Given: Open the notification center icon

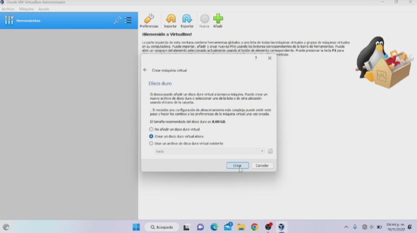Looking at the screenshot, I should [x=410, y=227].
